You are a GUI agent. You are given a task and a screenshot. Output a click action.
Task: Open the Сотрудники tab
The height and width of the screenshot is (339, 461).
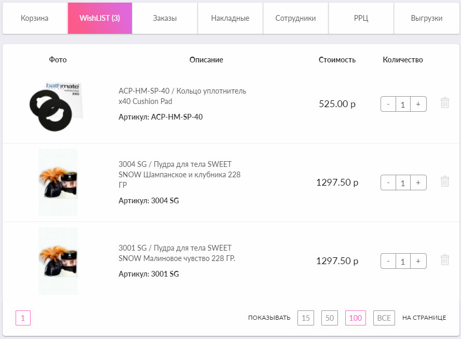click(295, 18)
